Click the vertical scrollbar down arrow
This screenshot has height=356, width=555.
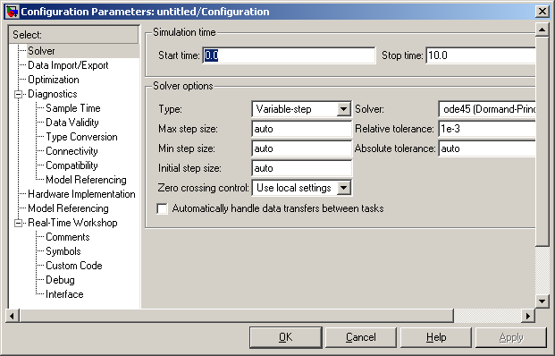point(542,301)
